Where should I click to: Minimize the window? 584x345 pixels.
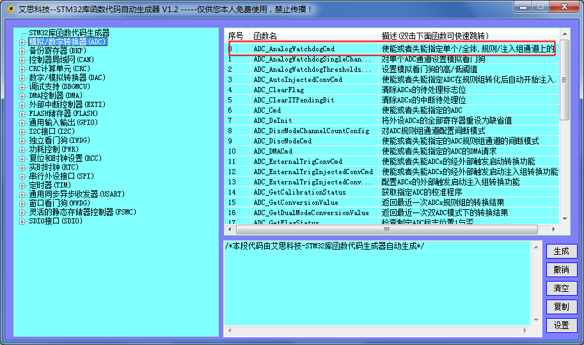pyautogui.click(x=523, y=7)
